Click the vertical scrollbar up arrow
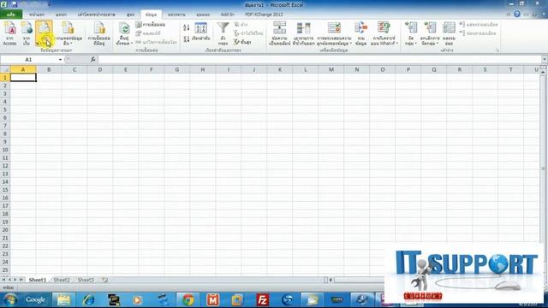This screenshot has width=548, height=308. 543,72
